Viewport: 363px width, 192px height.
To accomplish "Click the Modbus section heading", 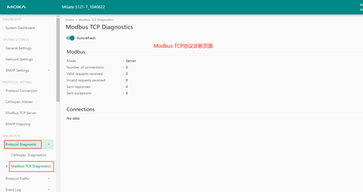I will tap(76, 52).
